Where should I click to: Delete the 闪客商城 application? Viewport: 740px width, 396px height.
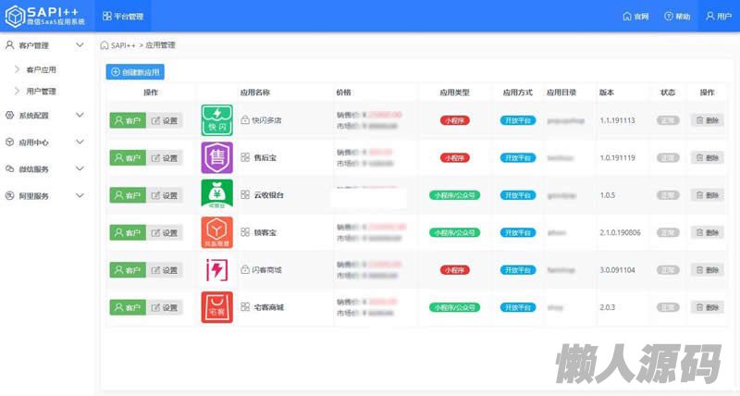(x=707, y=269)
